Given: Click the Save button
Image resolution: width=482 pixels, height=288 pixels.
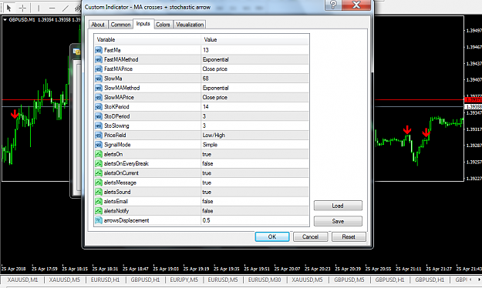Looking at the screenshot, I should point(338,221).
